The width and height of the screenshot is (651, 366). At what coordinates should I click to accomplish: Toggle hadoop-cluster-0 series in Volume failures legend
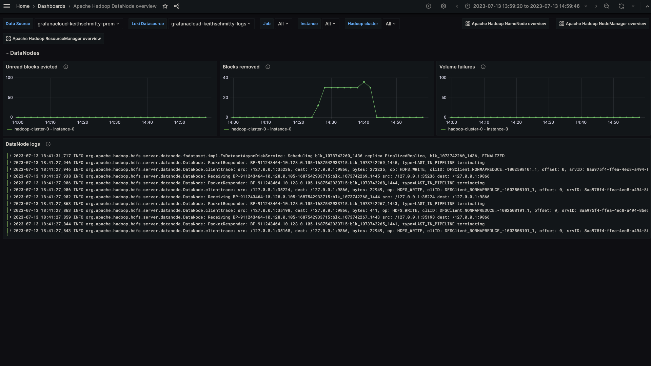478,129
